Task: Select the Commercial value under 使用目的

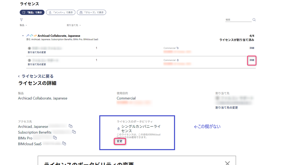Action: pos(126,98)
